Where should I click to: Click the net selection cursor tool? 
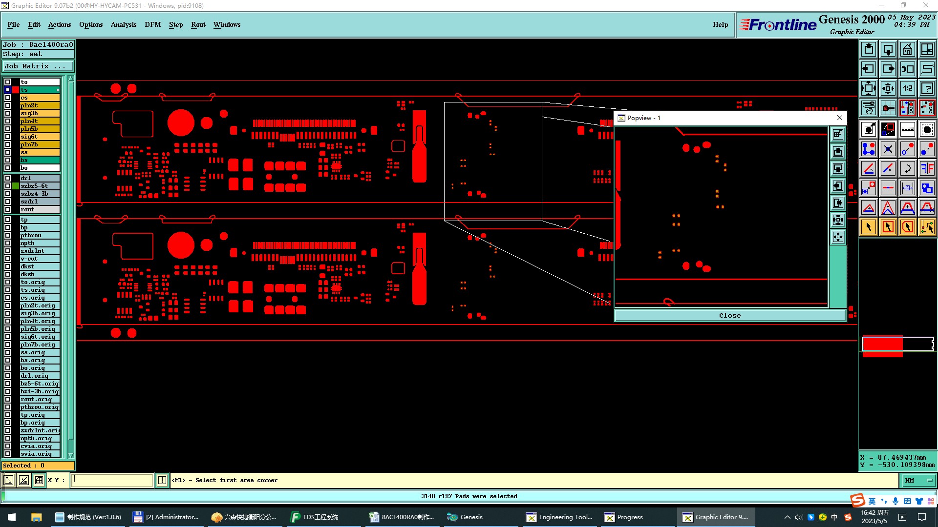point(927,227)
